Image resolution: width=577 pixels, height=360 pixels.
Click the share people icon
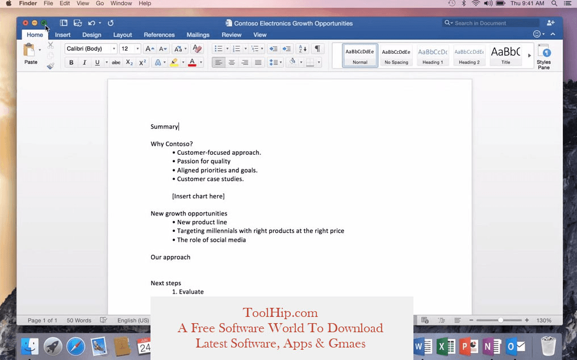pos(550,23)
